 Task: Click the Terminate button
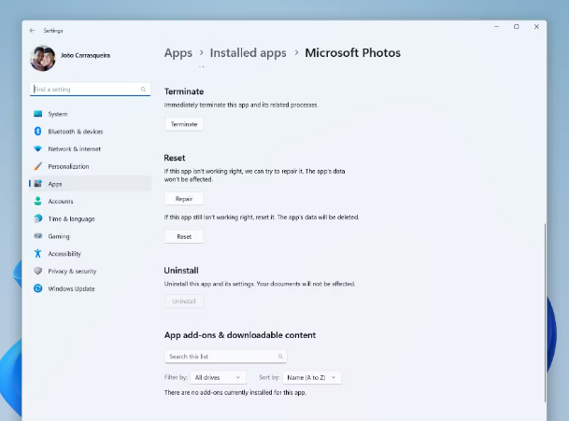184,124
